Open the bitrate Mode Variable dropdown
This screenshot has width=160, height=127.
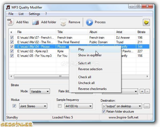(40, 91)
